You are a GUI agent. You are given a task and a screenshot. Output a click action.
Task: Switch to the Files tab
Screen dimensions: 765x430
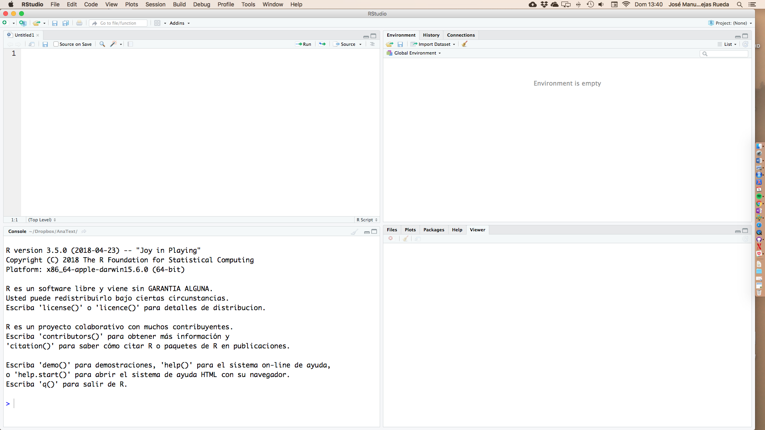392,230
